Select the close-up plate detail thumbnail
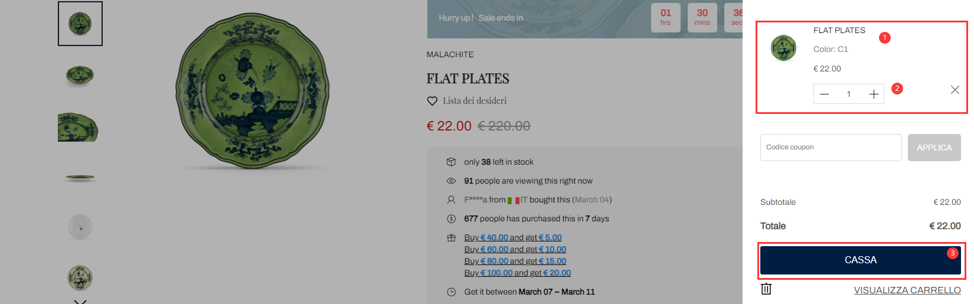The width and height of the screenshot is (974, 304). pos(78,126)
